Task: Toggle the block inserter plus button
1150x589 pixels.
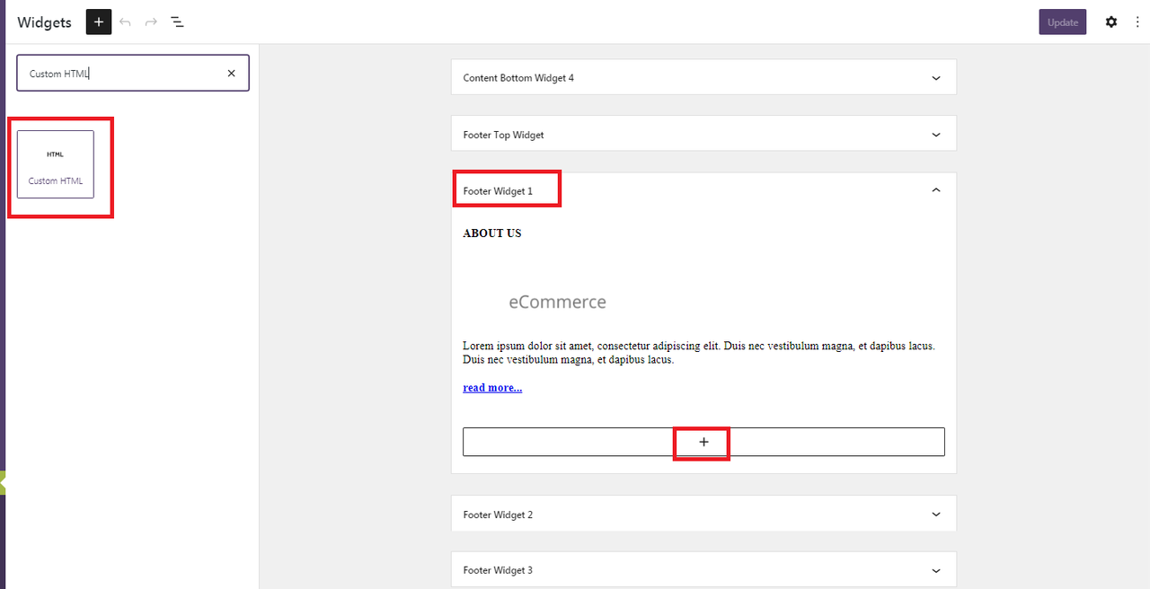Action: click(99, 22)
